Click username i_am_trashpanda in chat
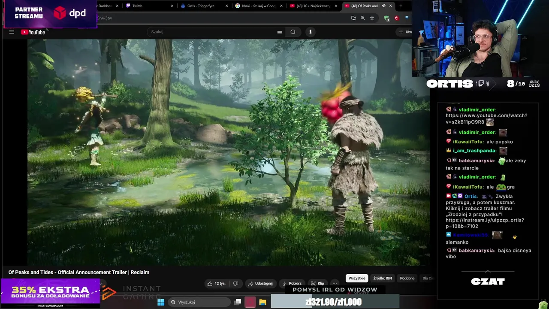Viewport: 549px width, 309px height. [475, 151]
